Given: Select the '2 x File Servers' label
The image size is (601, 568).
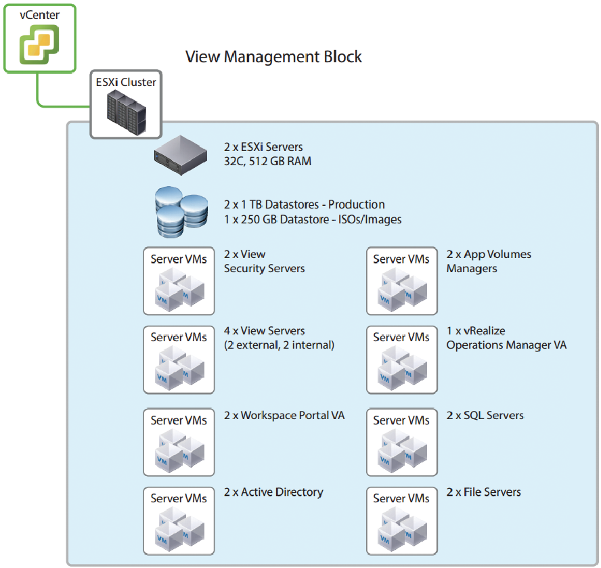Looking at the screenshot, I should [x=484, y=492].
